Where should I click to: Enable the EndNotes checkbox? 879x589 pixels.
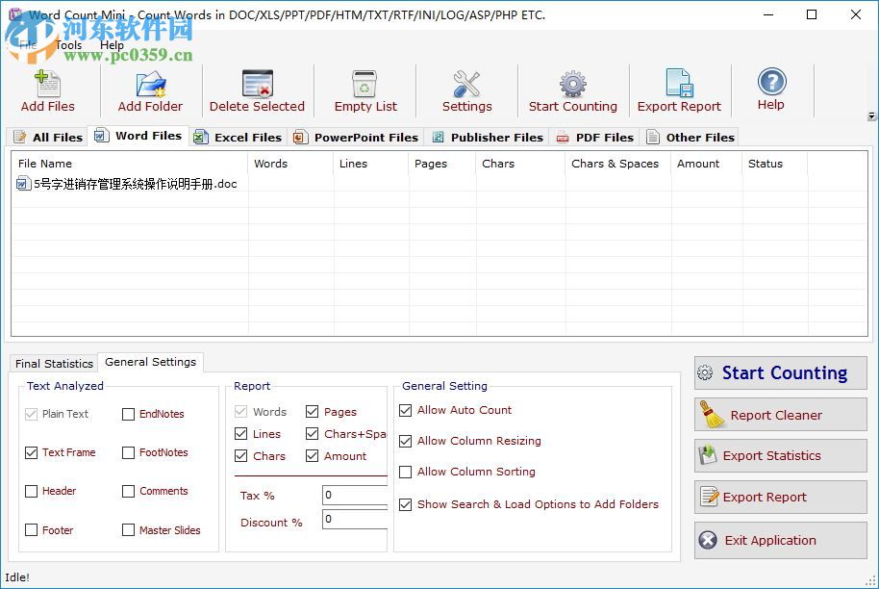coord(128,414)
